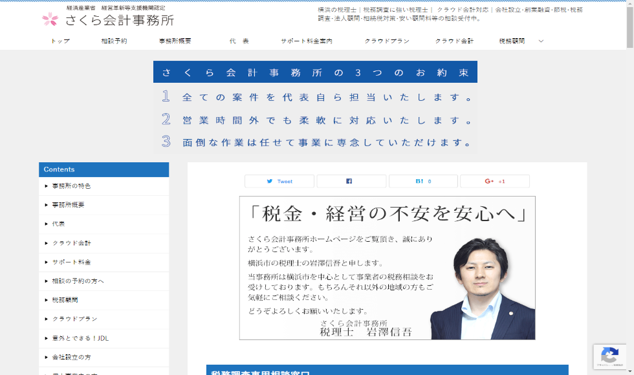The image size is (634, 375).
Task: Select クラウド会計 in the top navigation bar
Action: coord(454,41)
